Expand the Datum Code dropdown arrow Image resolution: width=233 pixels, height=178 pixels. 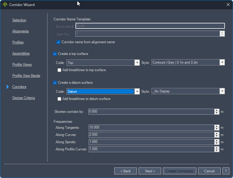137,91
